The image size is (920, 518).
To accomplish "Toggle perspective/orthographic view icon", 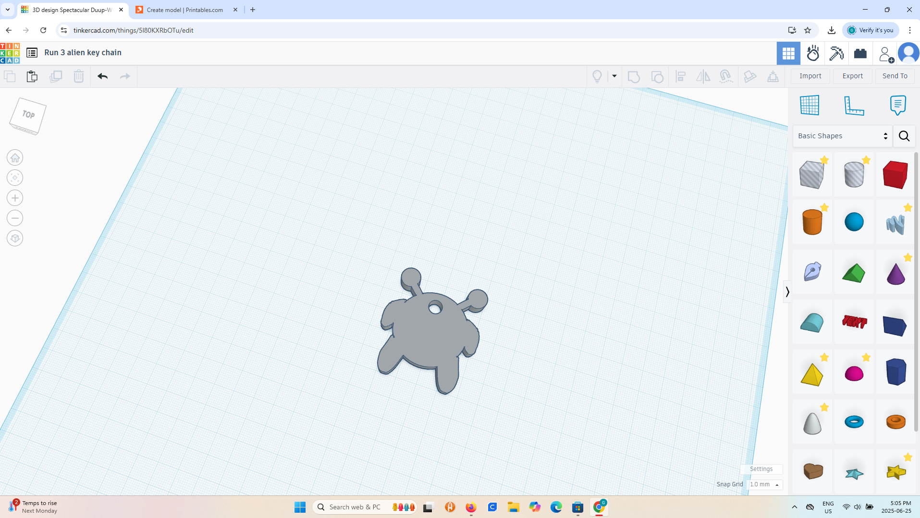I will click(x=15, y=239).
